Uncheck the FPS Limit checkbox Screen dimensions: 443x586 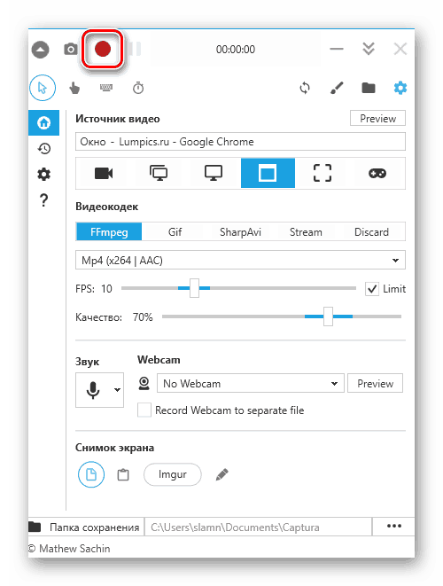point(371,289)
